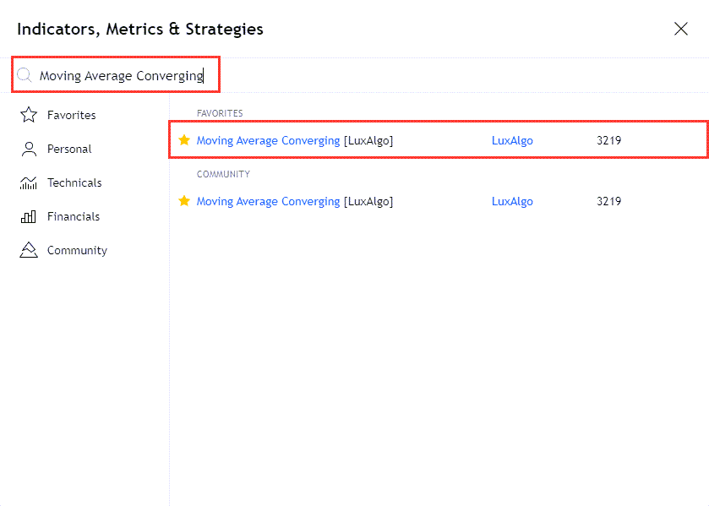Open the Favorites category
The image size is (709, 506).
click(x=71, y=115)
